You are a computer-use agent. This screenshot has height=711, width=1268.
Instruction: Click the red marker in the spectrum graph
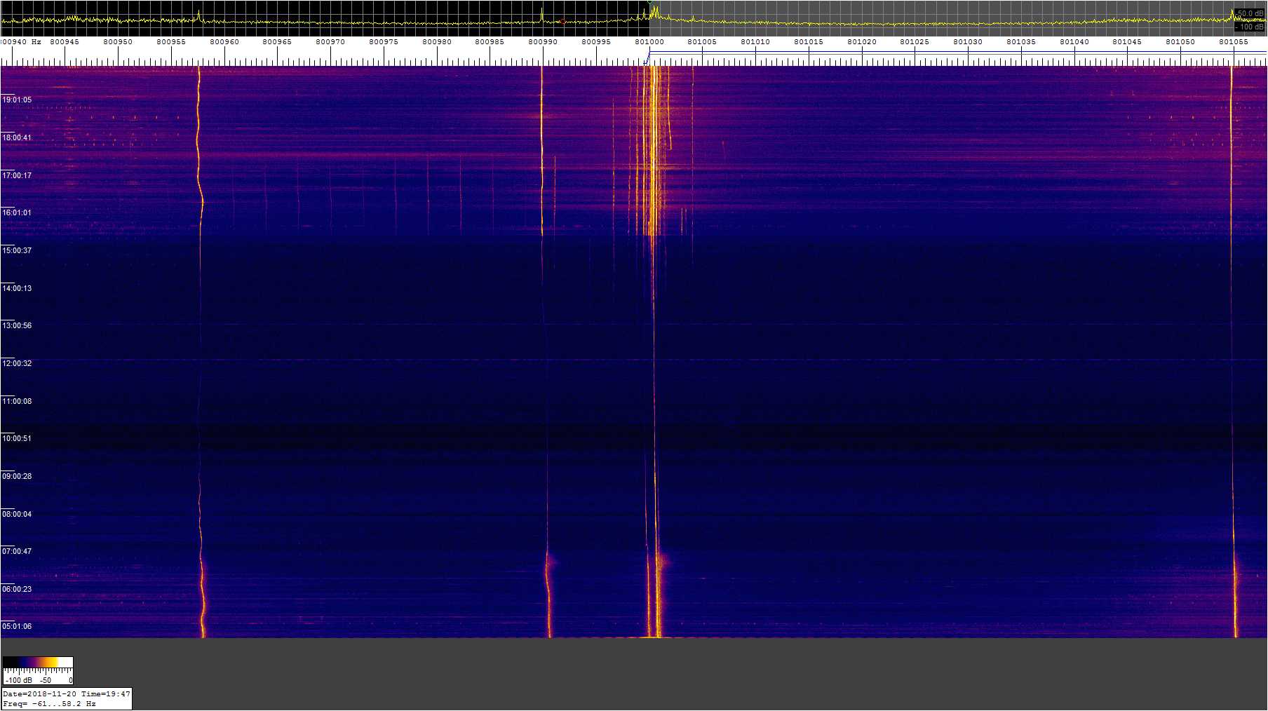tap(562, 22)
